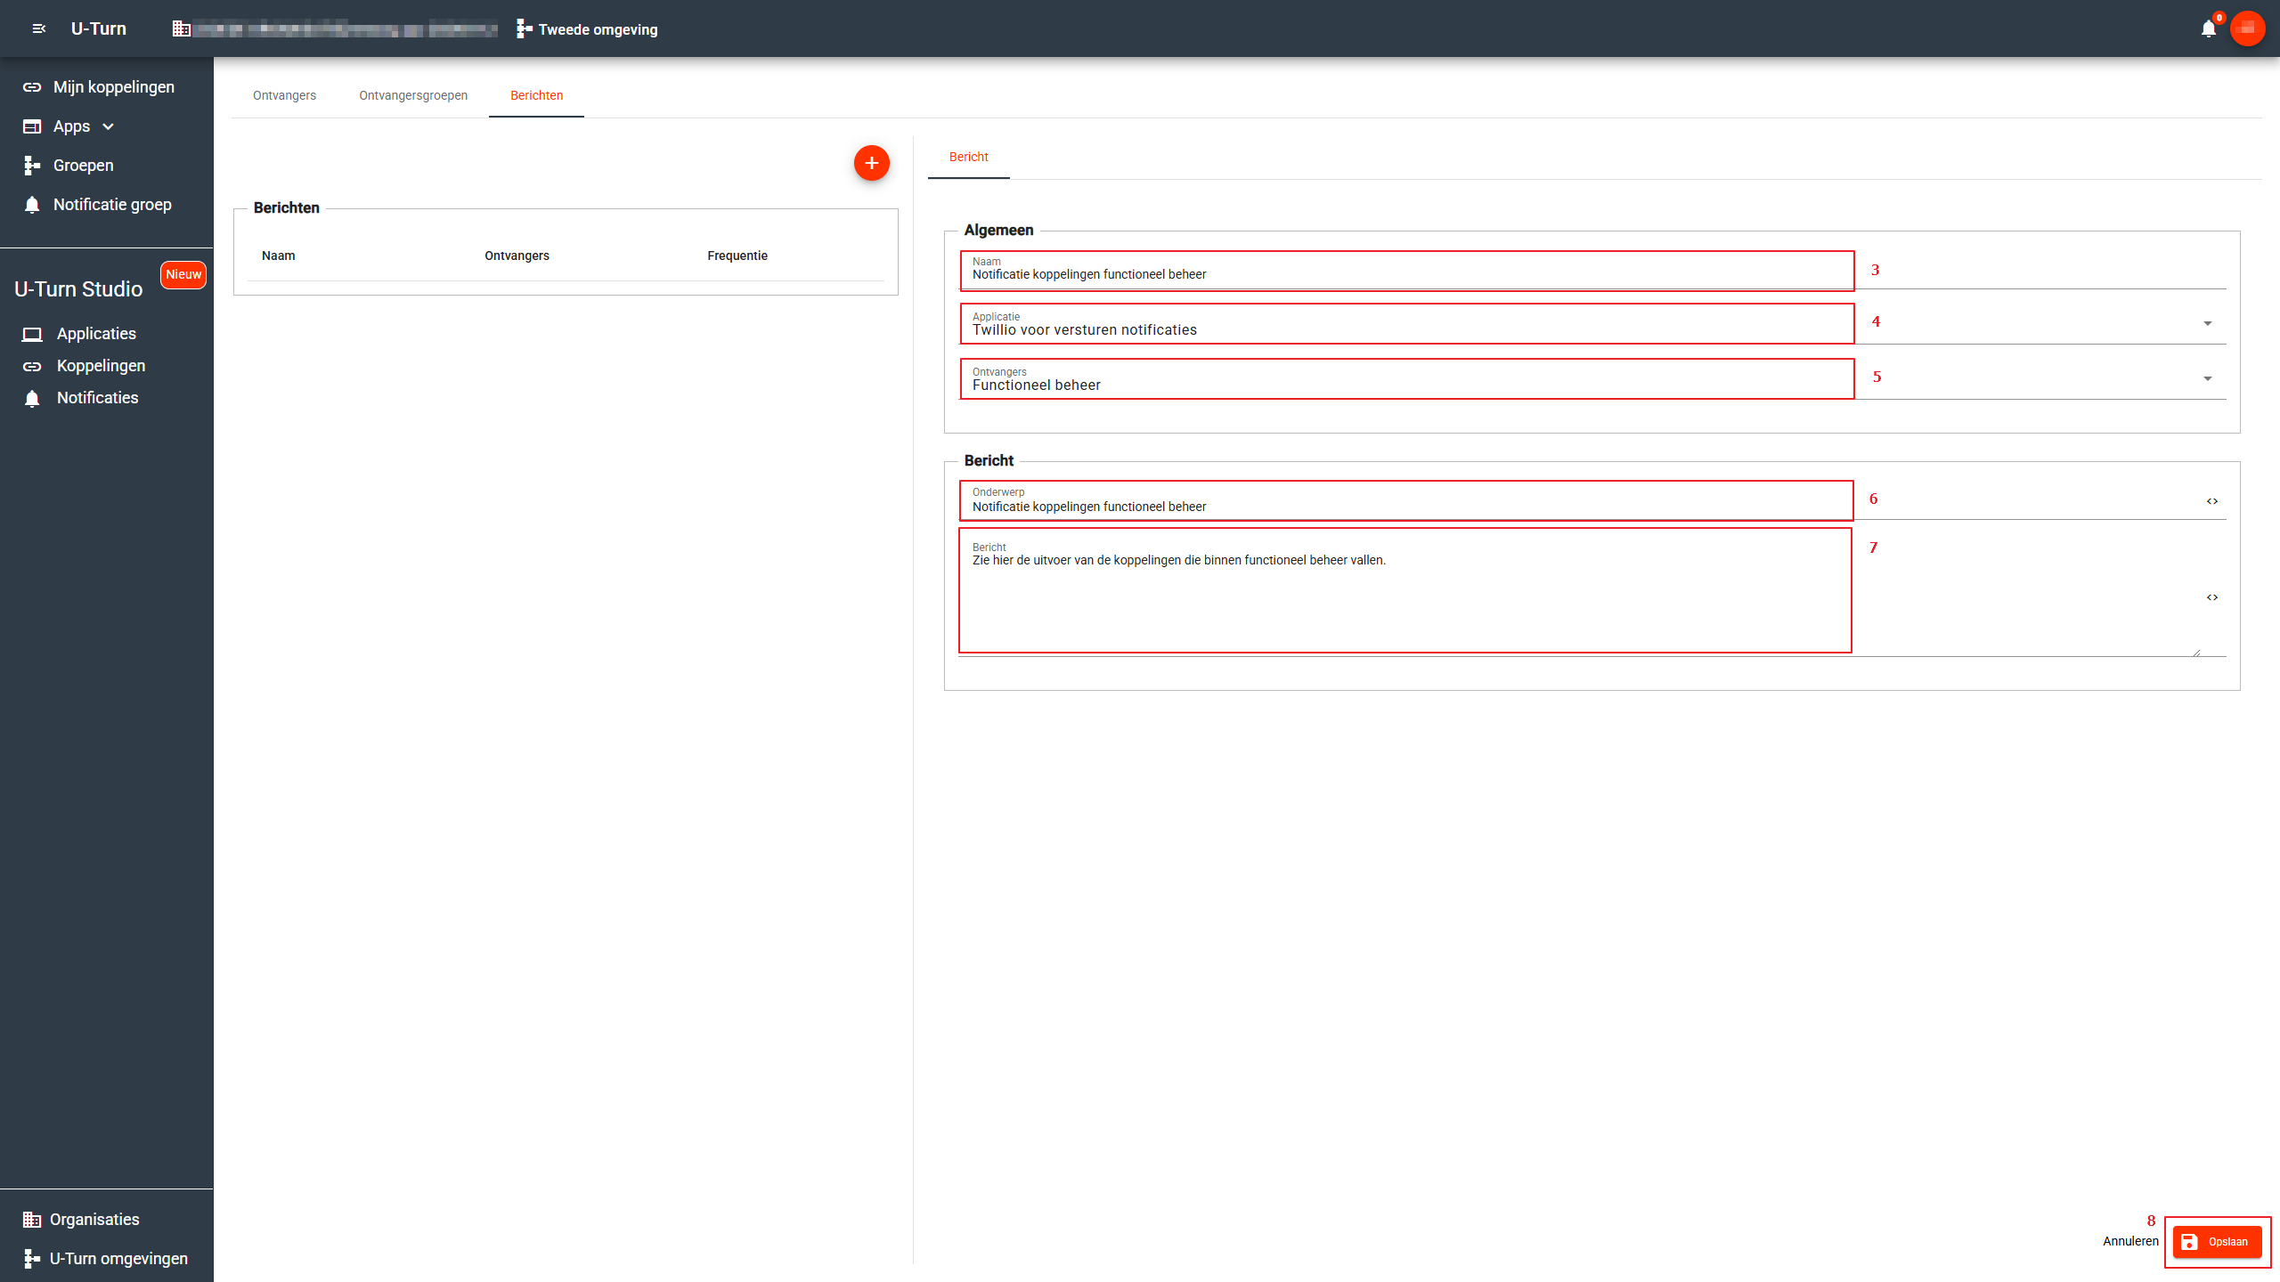Add a new bericht with plus button

871,163
